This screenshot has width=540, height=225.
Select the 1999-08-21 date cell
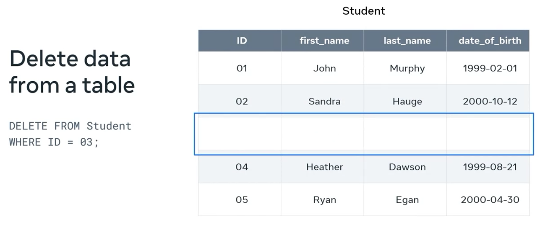pyautogui.click(x=490, y=167)
